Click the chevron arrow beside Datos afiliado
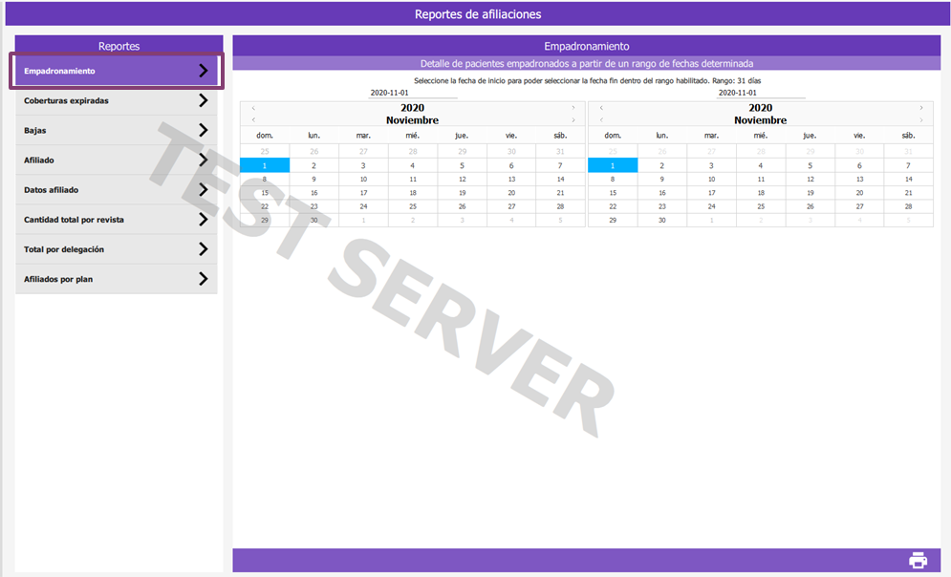Image resolution: width=951 pixels, height=577 pixels. pyautogui.click(x=204, y=190)
